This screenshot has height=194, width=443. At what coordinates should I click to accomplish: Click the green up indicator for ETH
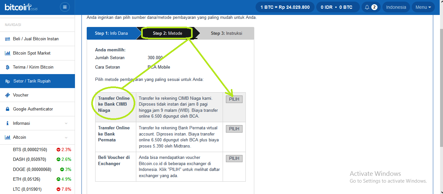[58, 179]
